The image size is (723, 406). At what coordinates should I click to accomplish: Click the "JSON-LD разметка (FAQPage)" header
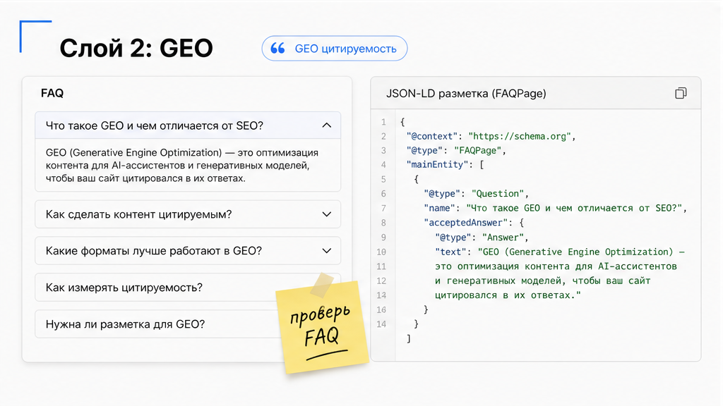coord(466,94)
